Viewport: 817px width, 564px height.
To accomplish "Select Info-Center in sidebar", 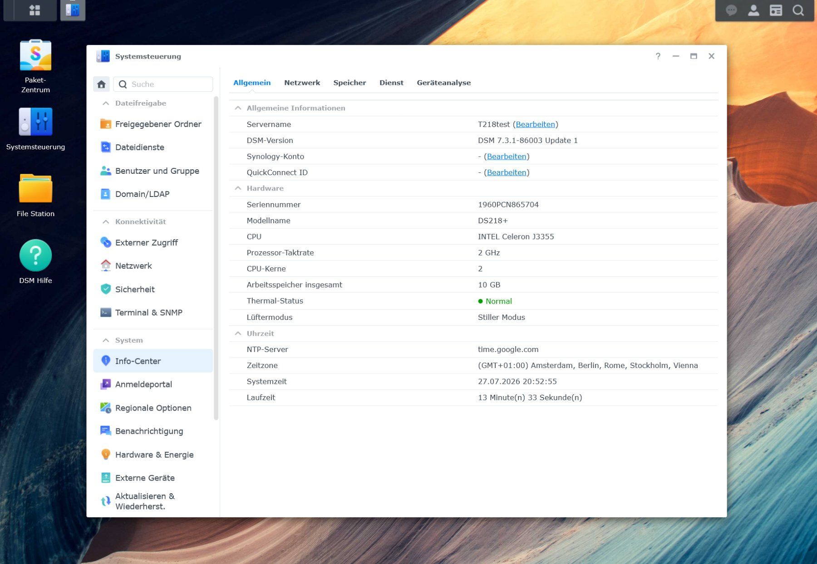I will click(x=153, y=361).
